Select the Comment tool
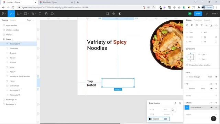This screenshot has height=124, width=220. [x=52, y=14]
